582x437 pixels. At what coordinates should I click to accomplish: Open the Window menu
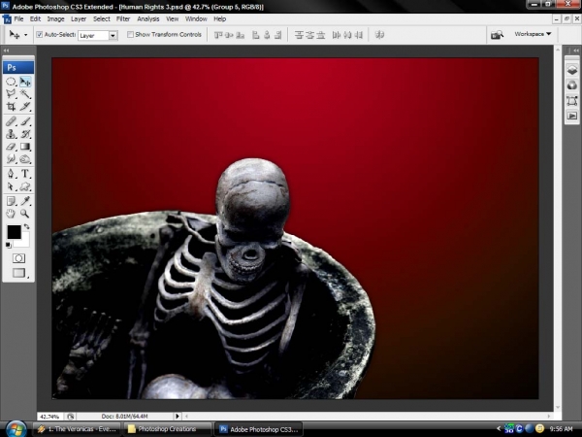click(x=196, y=19)
